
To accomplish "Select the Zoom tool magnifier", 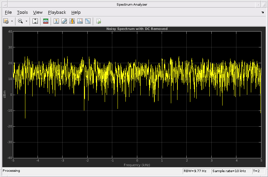I will click(x=20, y=21).
